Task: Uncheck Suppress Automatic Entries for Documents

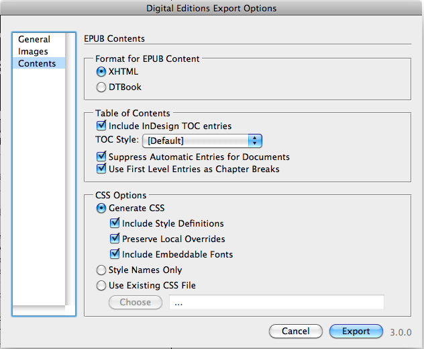Action: click(101, 157)
